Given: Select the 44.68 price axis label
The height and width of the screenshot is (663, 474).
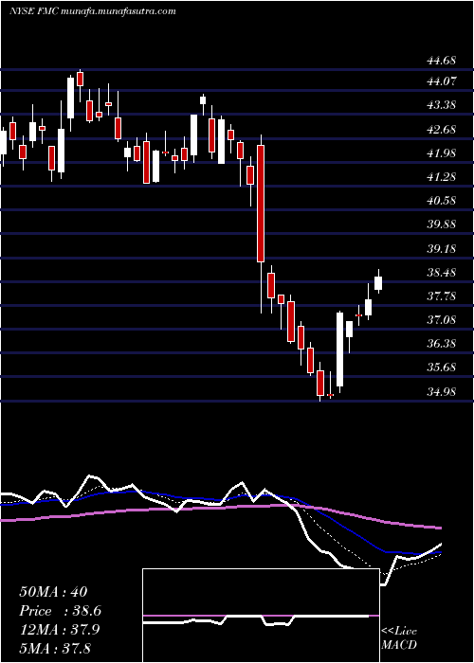Looking at the screenshot, I should point(442,61).
